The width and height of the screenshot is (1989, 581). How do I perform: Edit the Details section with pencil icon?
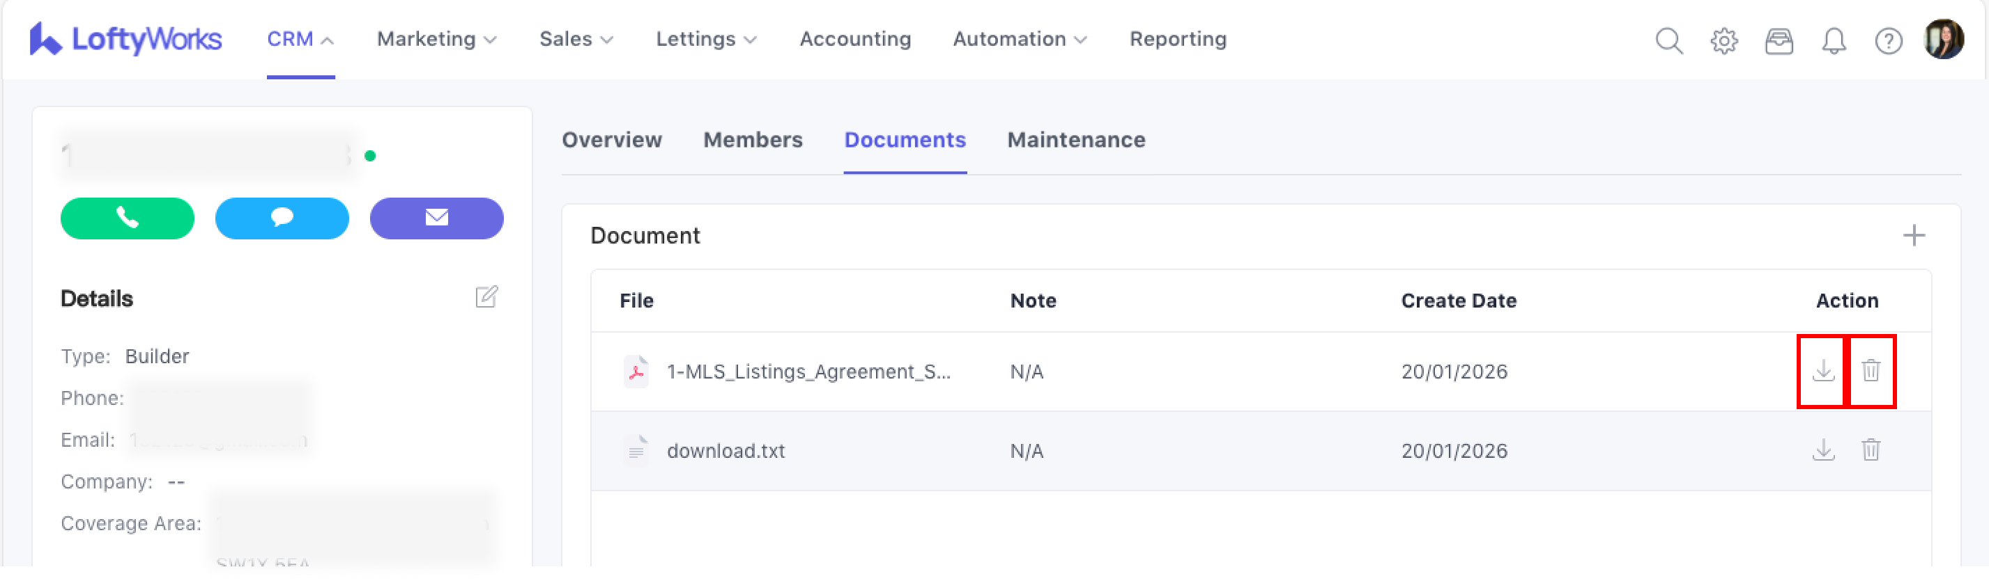486,296
